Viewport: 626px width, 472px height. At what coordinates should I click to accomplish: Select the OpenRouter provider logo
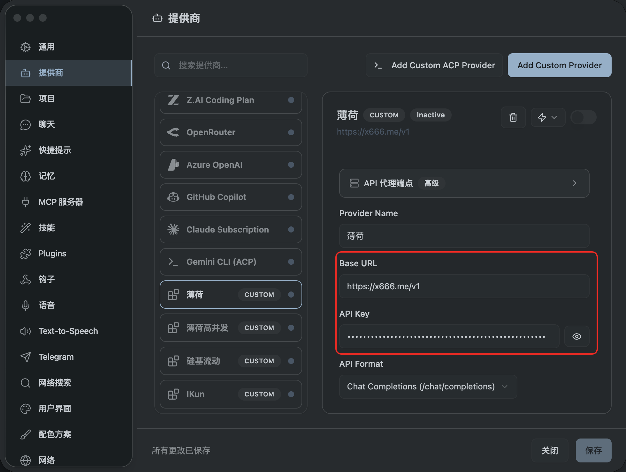tap(173, 132)
